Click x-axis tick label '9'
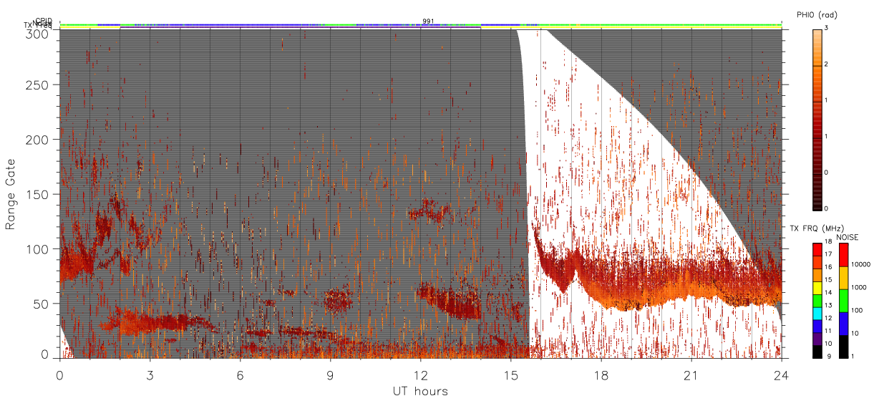879x406 pixels. click(x=330, y=374)
